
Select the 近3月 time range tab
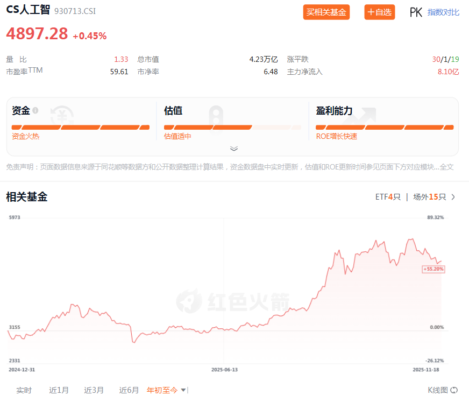[94, 390]
